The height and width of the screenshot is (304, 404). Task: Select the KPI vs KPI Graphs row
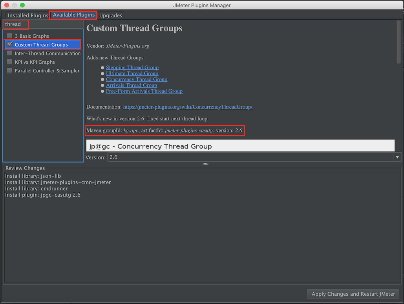43,62
